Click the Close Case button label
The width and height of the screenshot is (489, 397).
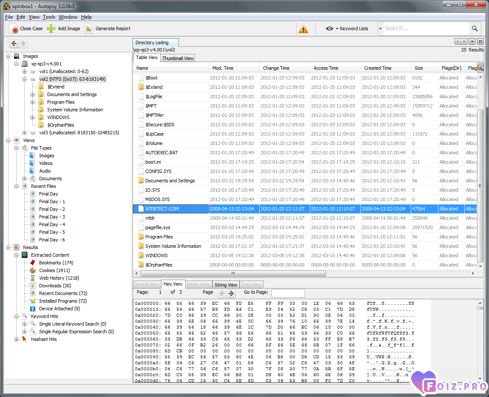click(31, 28)
